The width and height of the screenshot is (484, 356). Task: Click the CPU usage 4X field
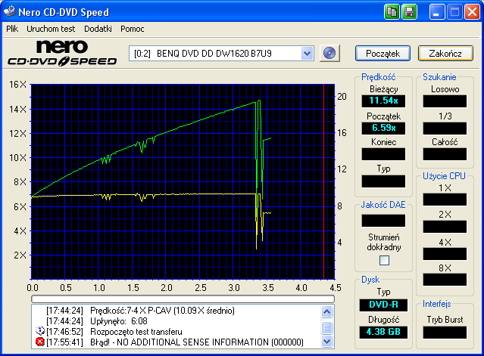pyautogui.click(x=445, y=254)
